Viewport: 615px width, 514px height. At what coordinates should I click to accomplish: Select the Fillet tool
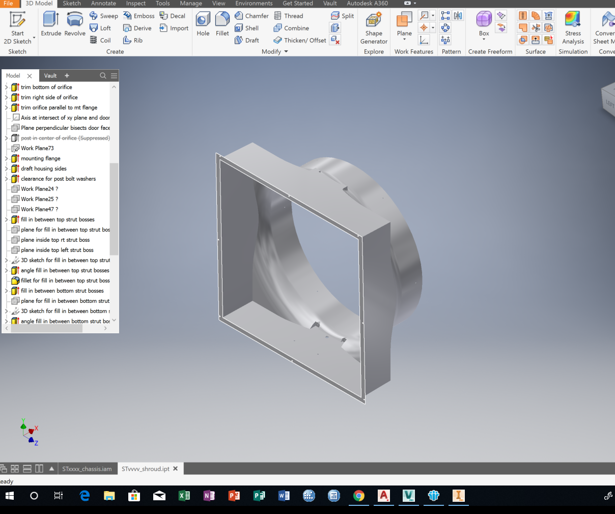click(222, 24)
